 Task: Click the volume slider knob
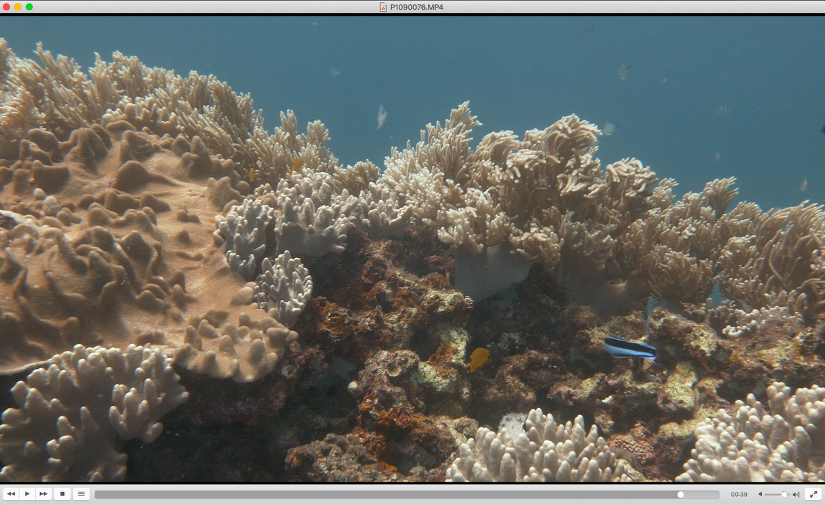(784, 494)
